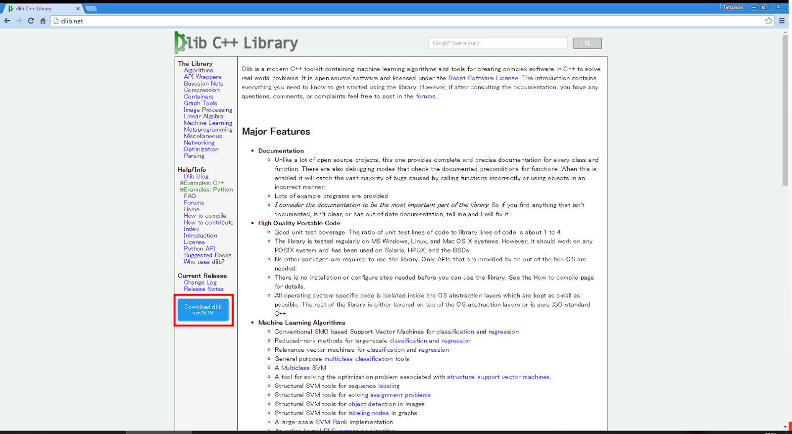Open the Linear Algebra link
This screenshot has height=434, width=792.
[203, 116]
